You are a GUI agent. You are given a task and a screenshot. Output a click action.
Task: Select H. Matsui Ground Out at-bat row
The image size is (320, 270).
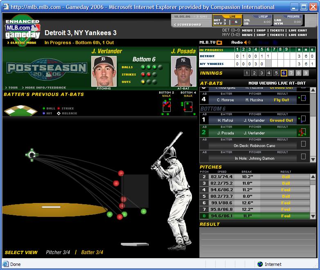pyautogui.click(x=255, y=118)
